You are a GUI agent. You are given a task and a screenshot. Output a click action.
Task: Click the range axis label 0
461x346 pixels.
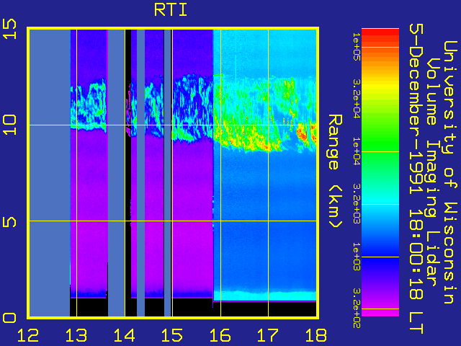9,318
